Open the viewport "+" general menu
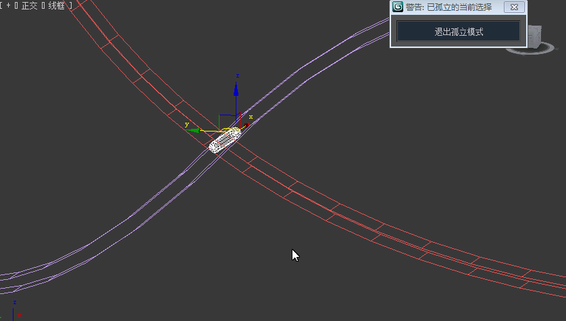The image size is (566, 321). click(8, 6)
